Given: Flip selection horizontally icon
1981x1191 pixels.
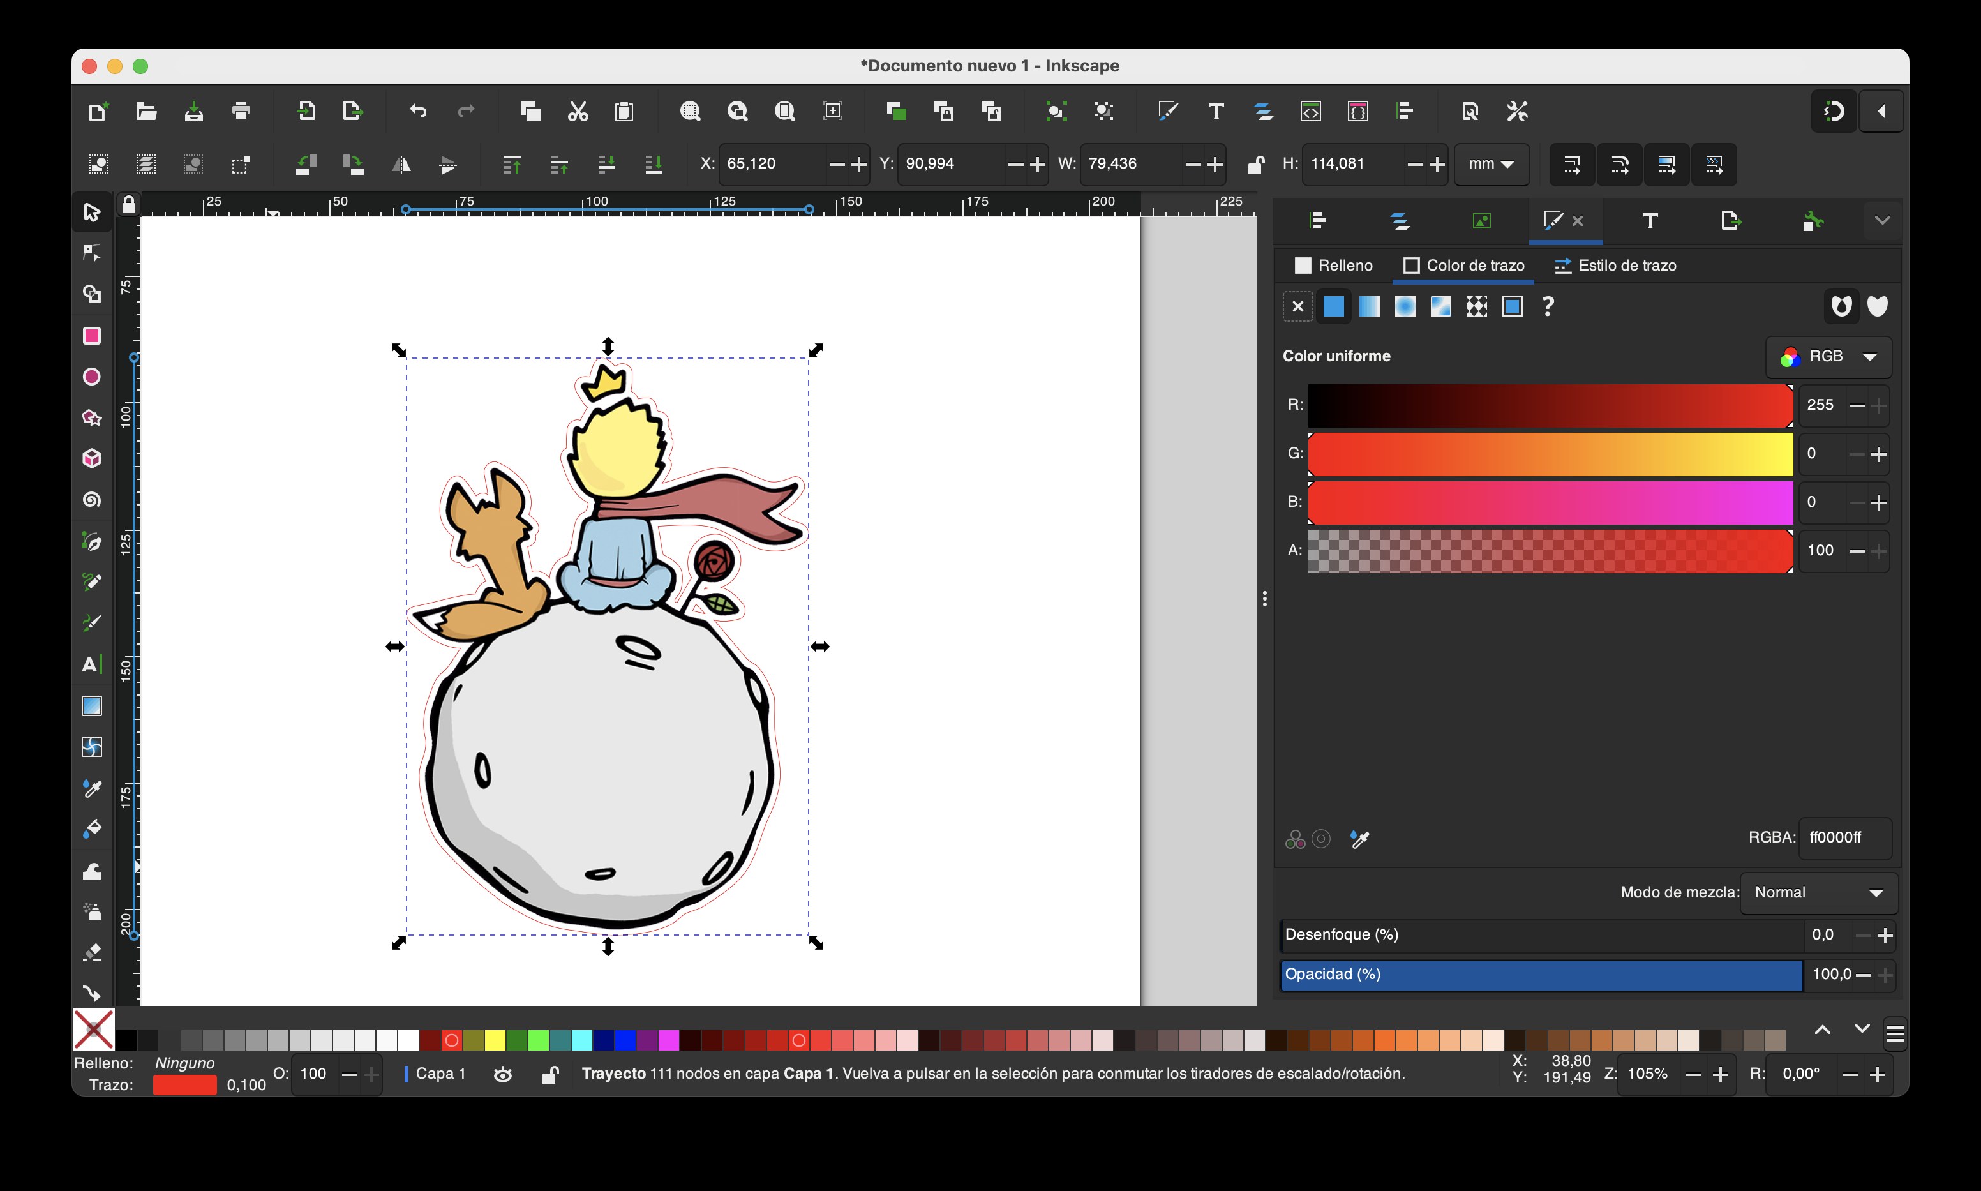Looking at the screenshot, I should click(401, 165).
